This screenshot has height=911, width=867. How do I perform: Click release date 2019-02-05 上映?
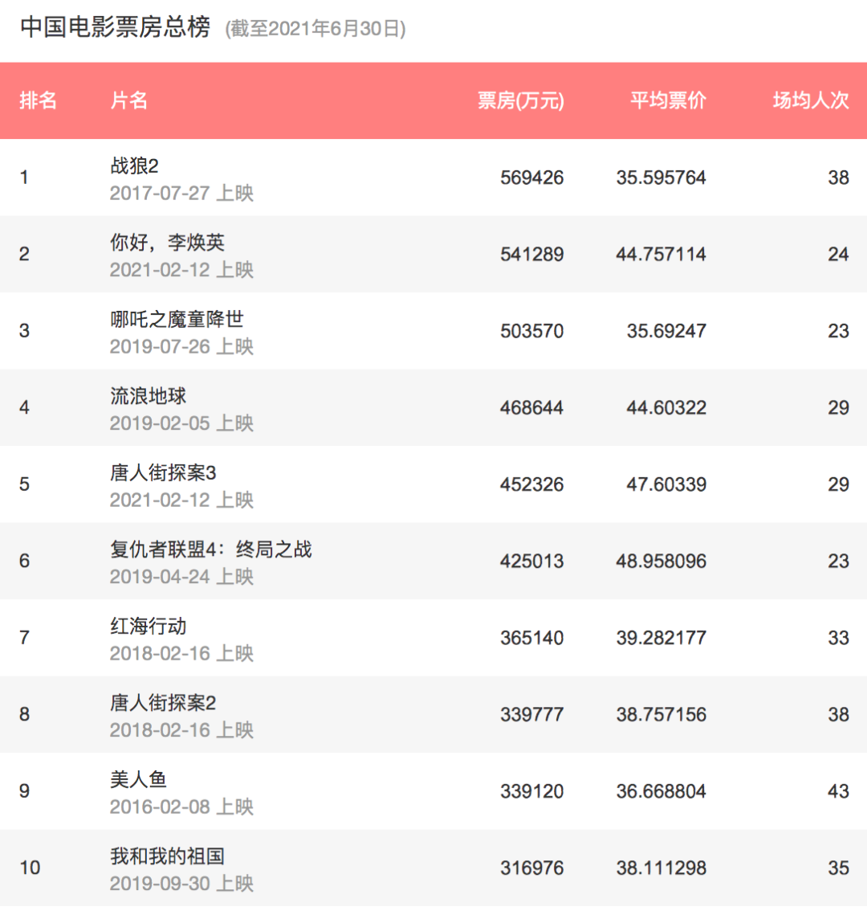181,423
